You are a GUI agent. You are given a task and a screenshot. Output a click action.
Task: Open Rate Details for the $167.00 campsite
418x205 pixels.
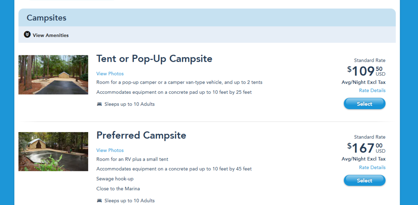372,167
